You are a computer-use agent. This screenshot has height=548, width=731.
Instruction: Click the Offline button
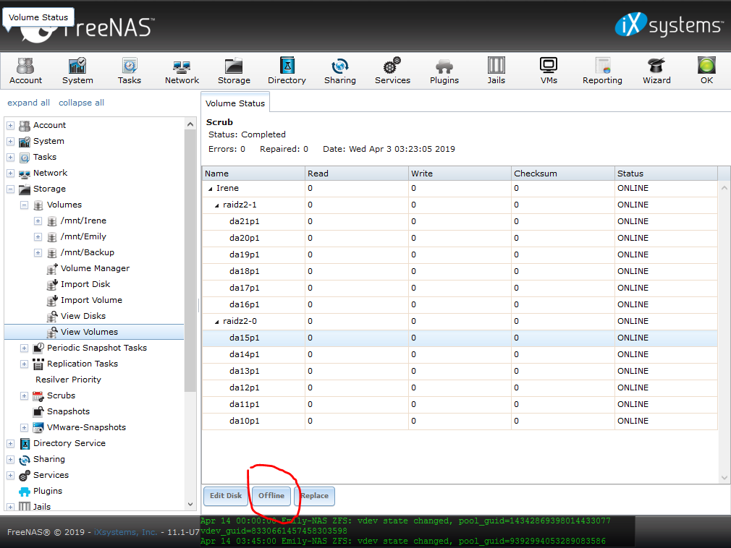(271, 496)
